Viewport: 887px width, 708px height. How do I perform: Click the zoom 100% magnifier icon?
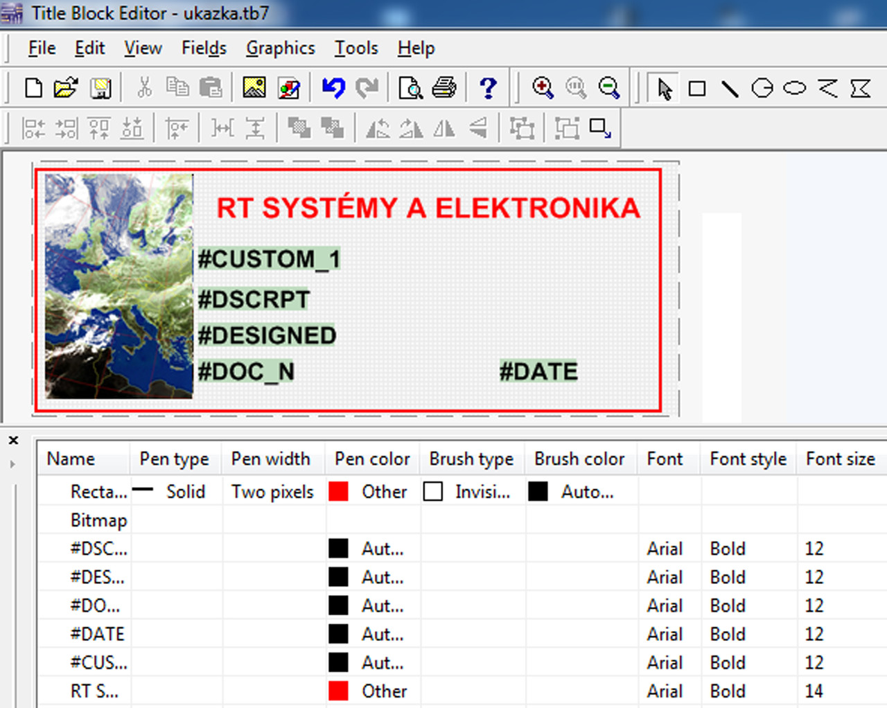click(576, 88)
